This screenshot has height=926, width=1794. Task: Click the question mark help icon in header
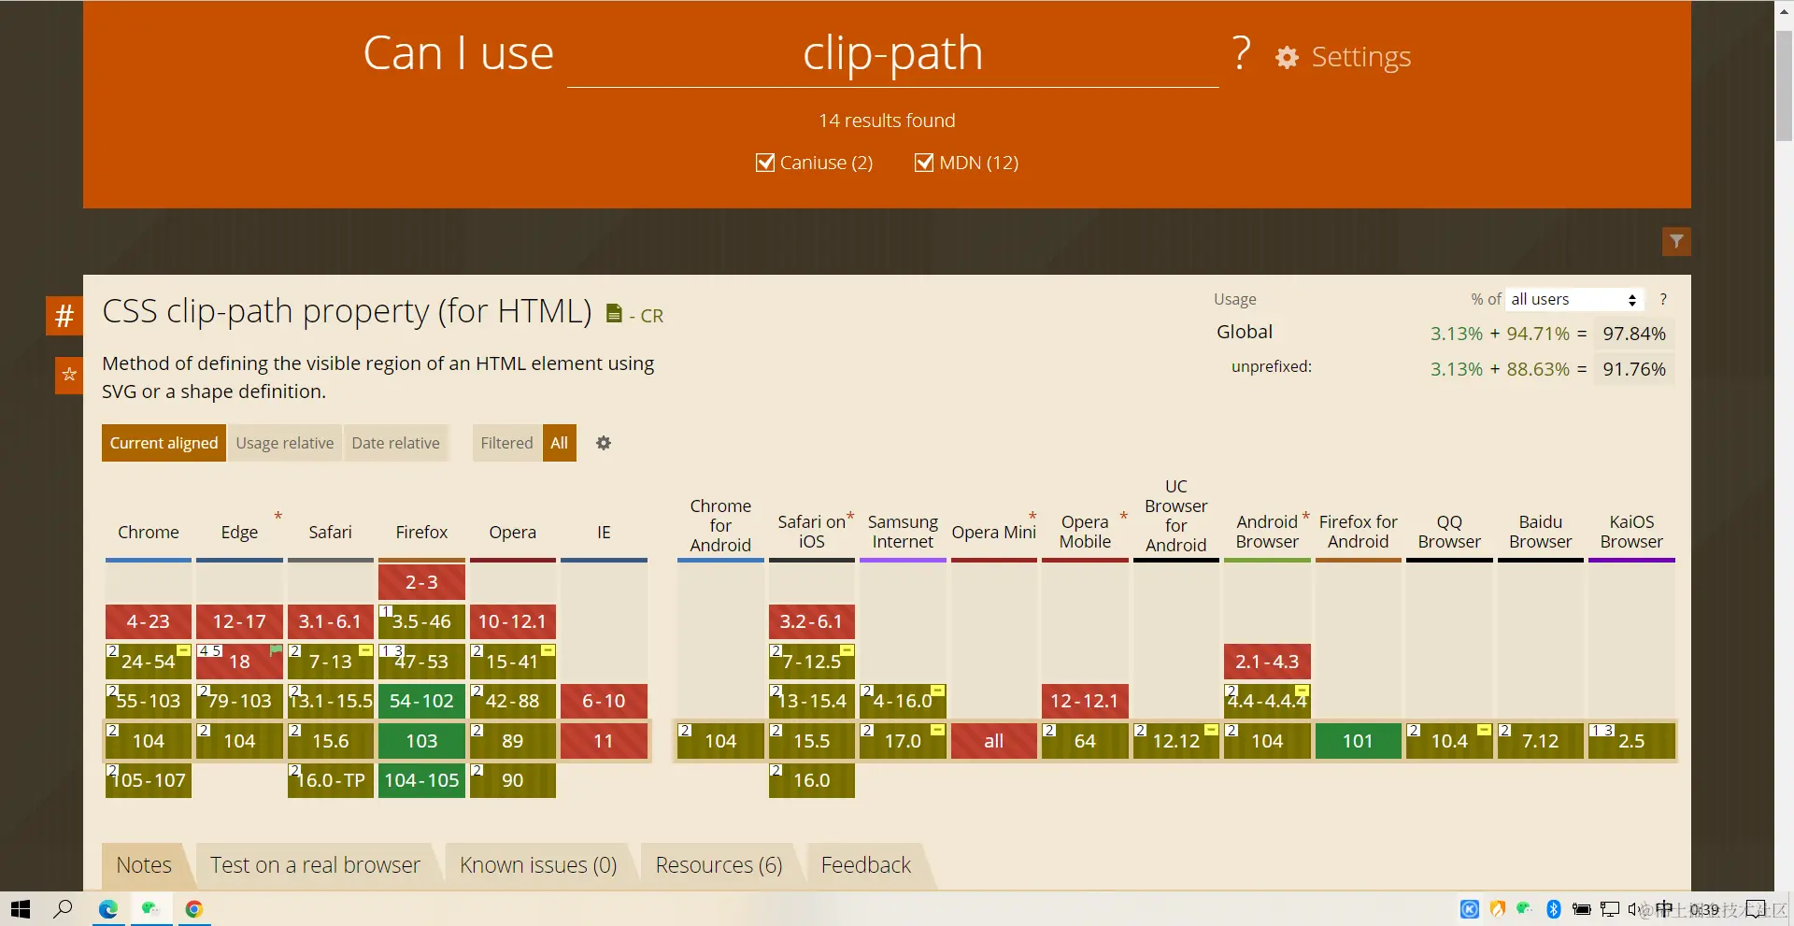pos(1241,54)
